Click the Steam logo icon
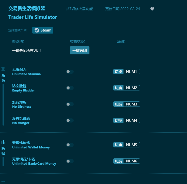The height and width of the screenshot is (184, 187). 37,30
